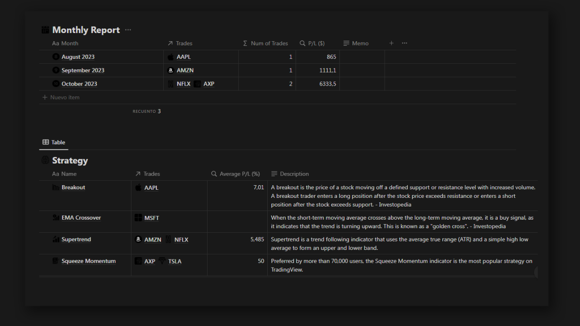Click the RECUENTO 3 count calculation
Viewport: 580px width, 326px height.
[x=147, y=111]
